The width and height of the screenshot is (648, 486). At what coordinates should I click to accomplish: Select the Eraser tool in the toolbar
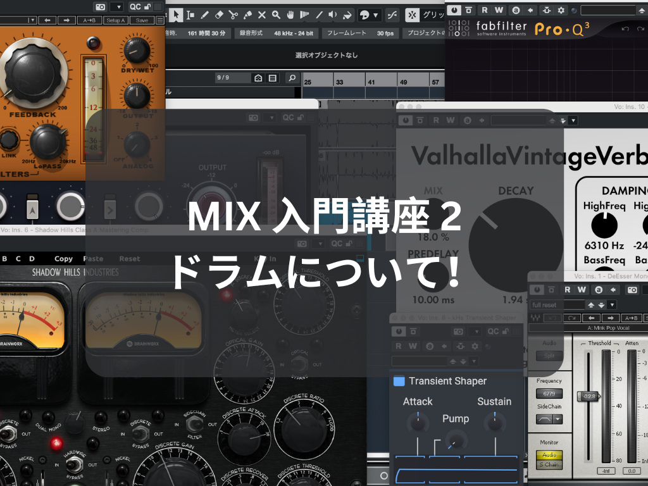[219, 15]
